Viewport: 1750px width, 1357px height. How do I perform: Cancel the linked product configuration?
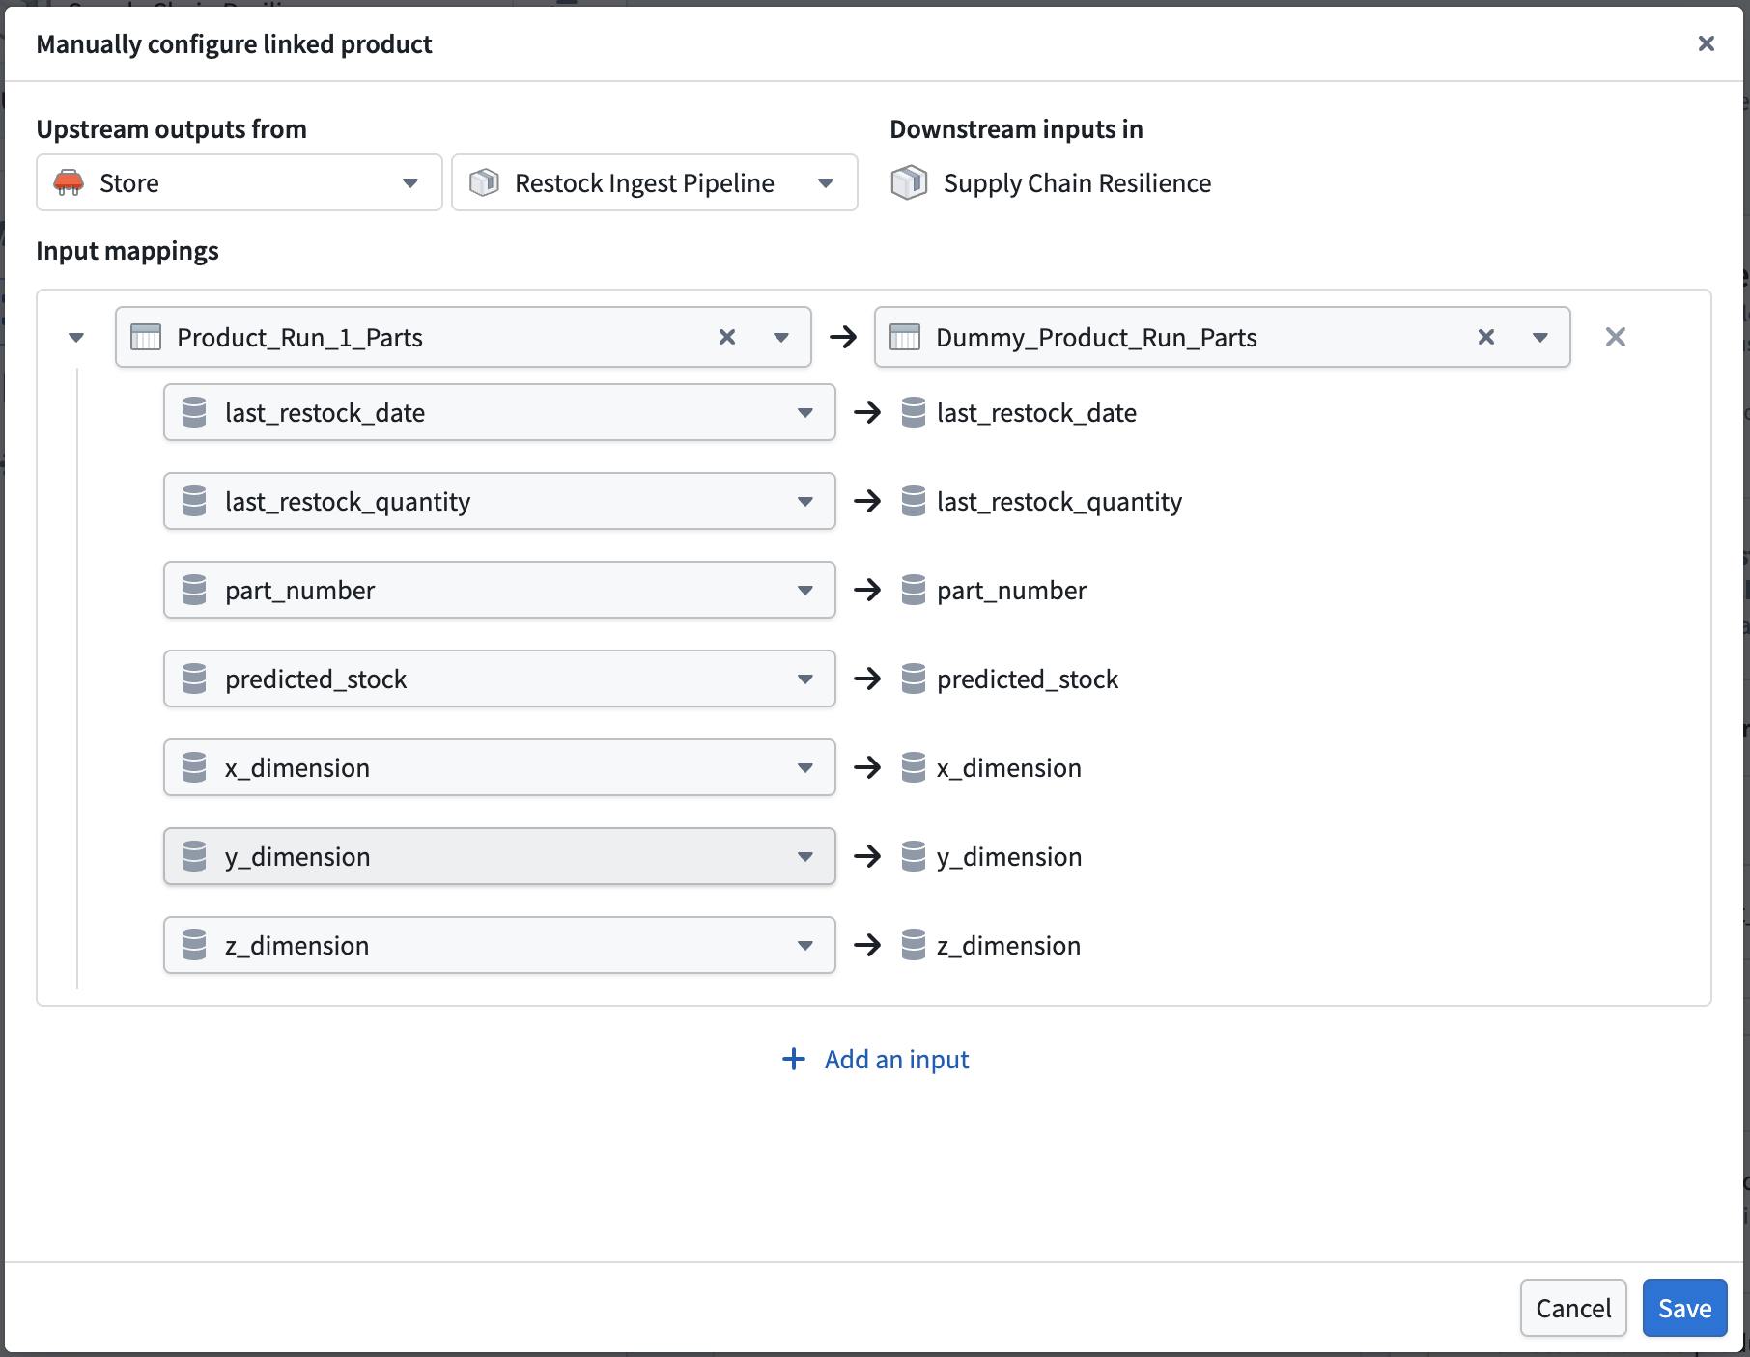pos(1573,1308)
